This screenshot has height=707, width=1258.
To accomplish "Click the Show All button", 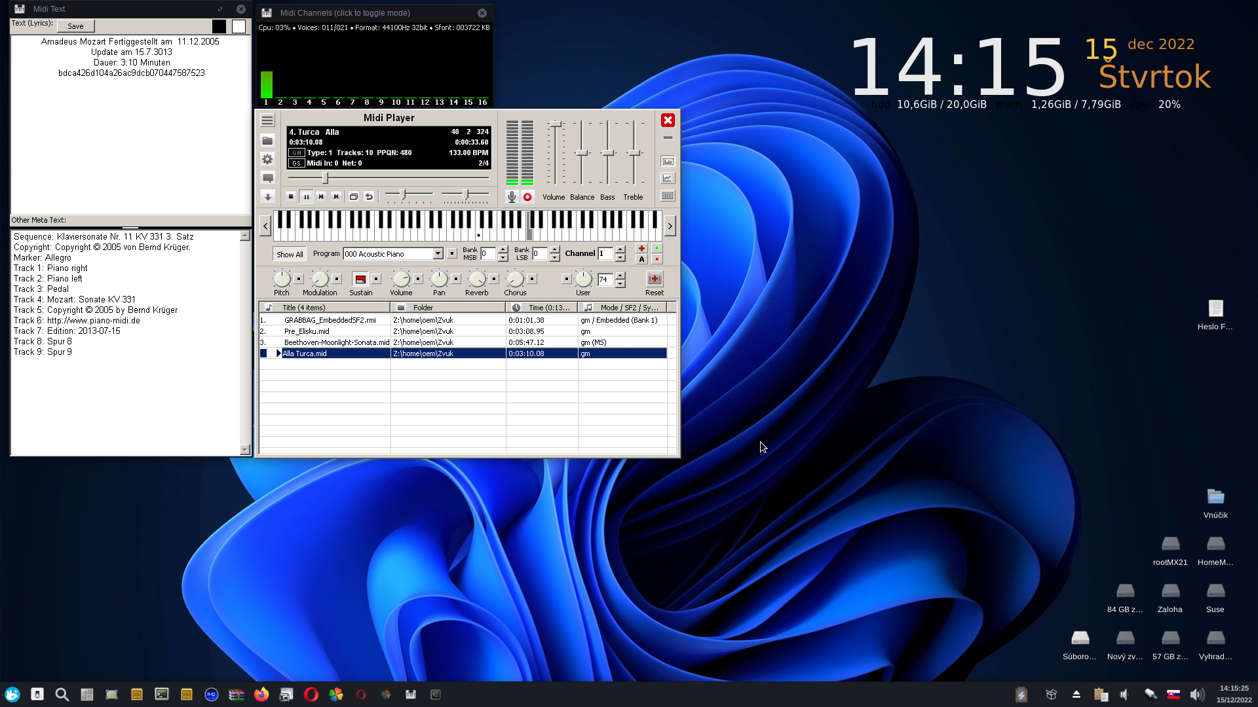I will pos(290,254).
